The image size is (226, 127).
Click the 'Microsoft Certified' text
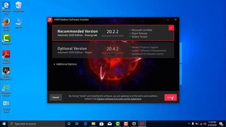(x=142, y=30)
